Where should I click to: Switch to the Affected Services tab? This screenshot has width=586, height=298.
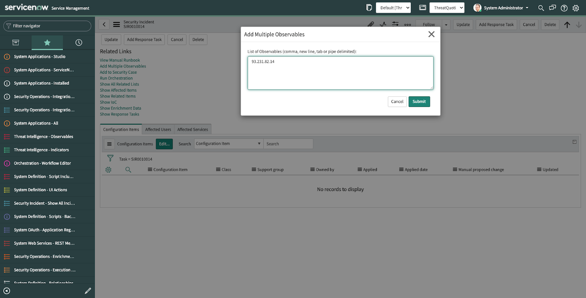pyautogui.click(x=193, y=129)
